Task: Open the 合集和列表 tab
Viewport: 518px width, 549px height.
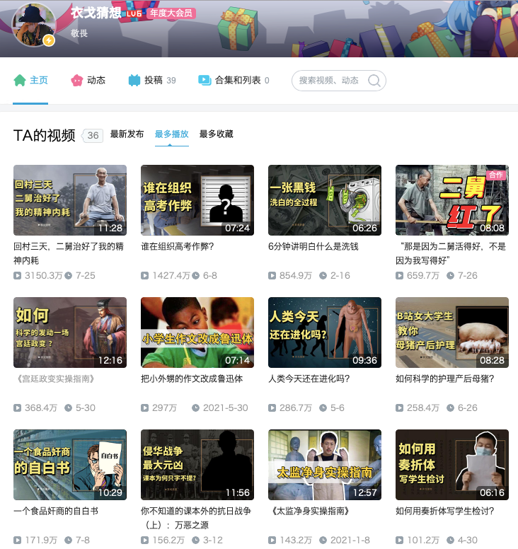Action: click(234, 80)
